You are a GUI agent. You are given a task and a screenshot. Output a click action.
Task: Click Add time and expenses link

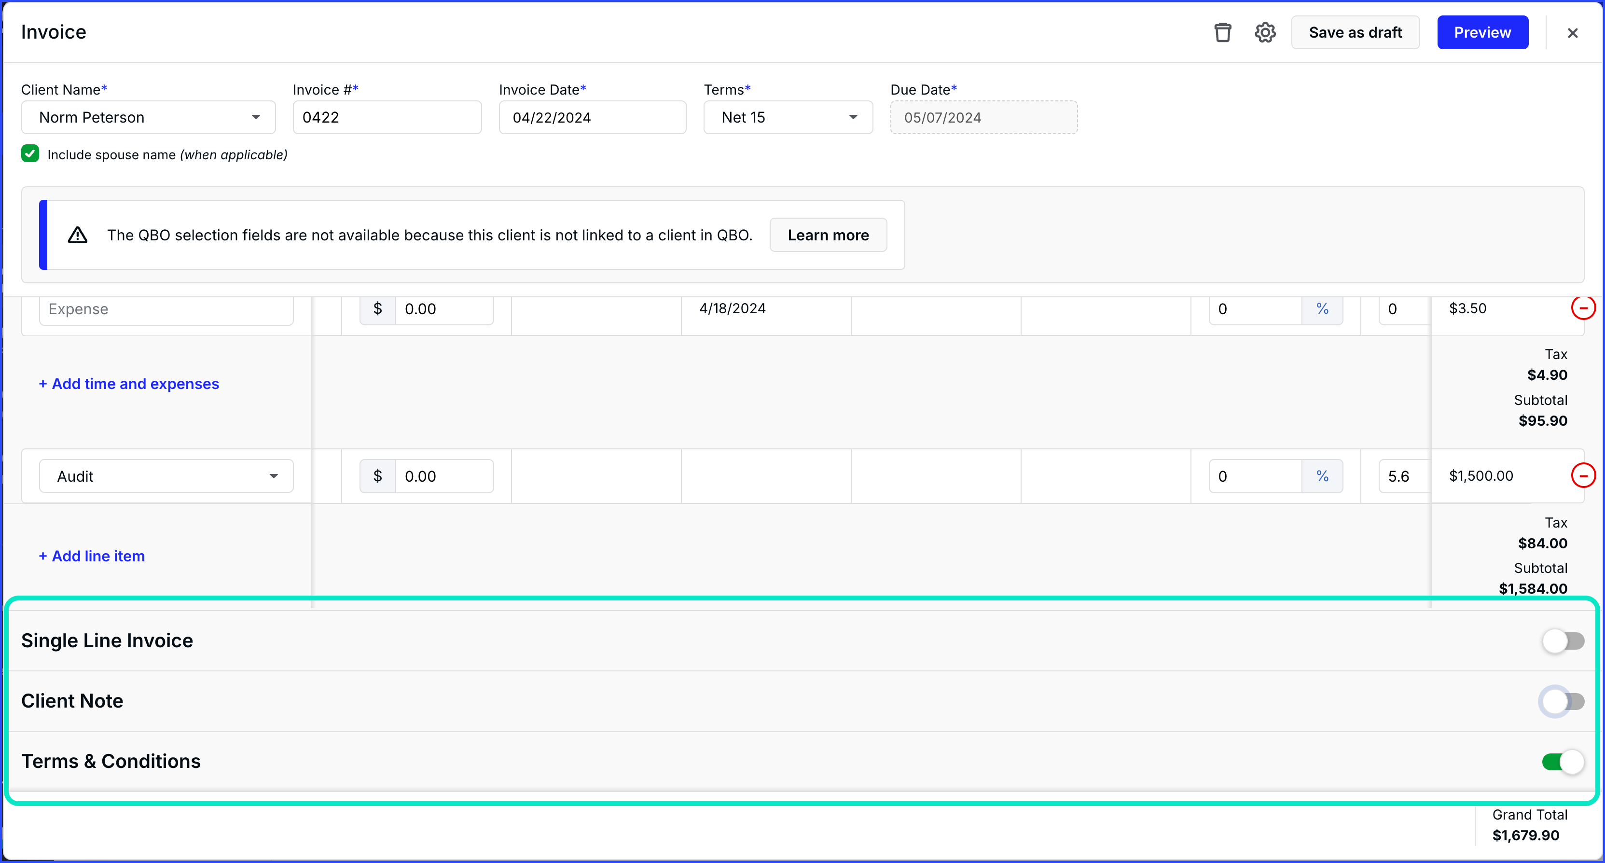tap(129, 384)
